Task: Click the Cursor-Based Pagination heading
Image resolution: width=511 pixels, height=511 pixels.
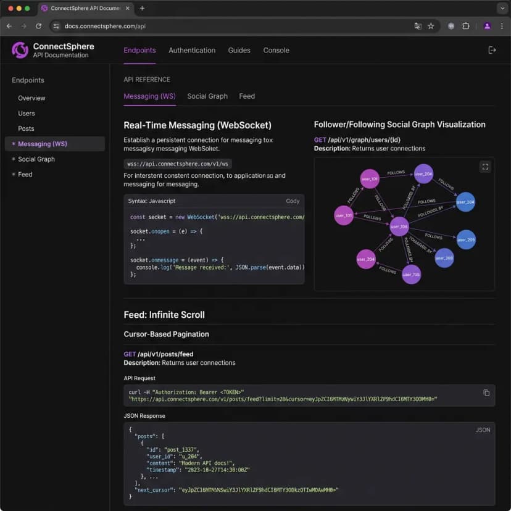Action: (x=166, y=334)
